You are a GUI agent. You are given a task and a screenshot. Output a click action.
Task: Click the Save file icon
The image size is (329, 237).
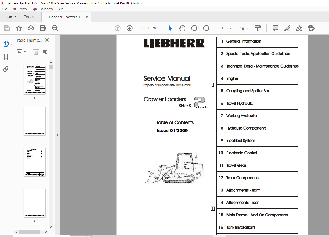click(x=7, y=28)
